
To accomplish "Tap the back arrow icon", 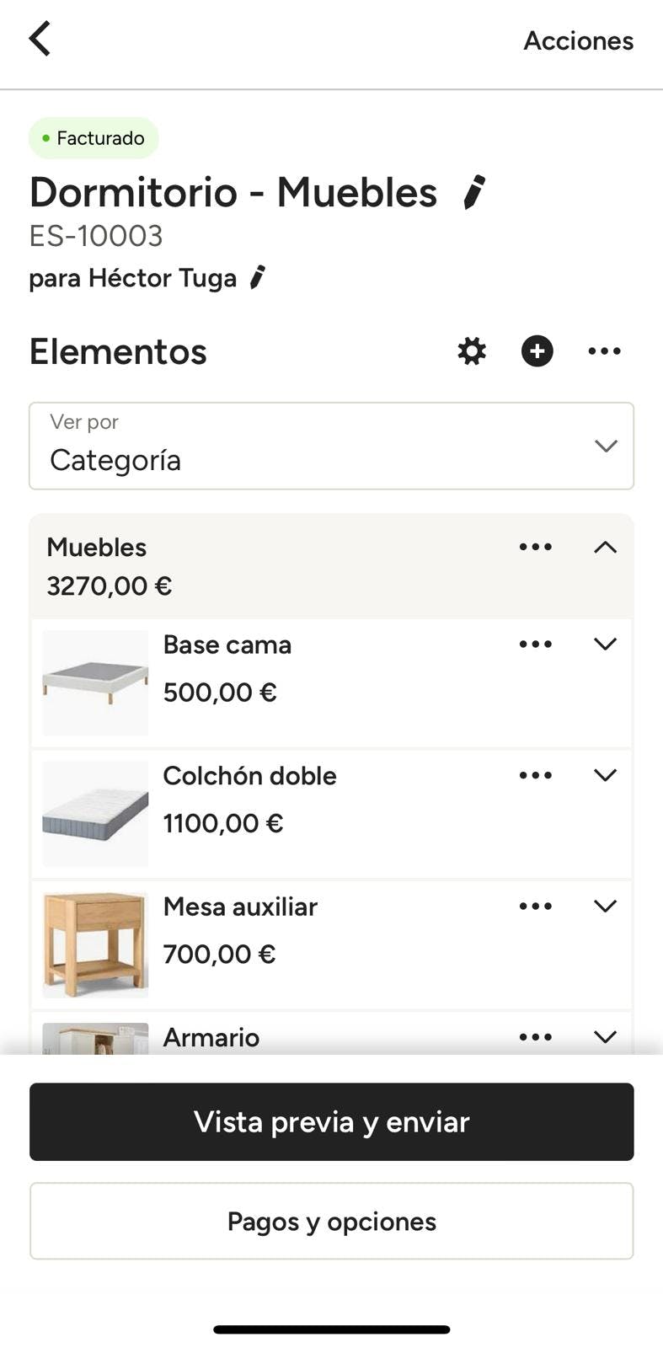I will click(x=40, y=39).
